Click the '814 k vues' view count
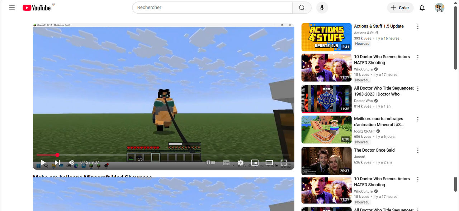This screenshot has width=459, height=211. (x=363, y=106)
